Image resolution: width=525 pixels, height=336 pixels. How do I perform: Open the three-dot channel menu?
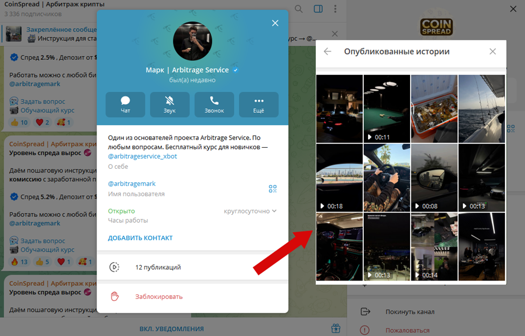[x=335, y=9]
